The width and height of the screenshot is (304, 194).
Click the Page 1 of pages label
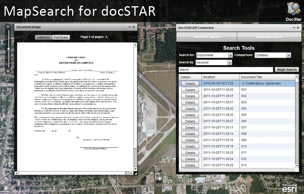click(94, 37)
